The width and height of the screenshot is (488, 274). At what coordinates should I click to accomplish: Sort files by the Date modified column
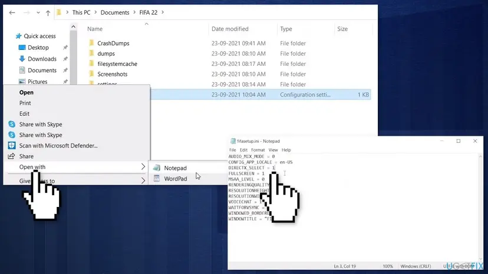tap(230, 29)
